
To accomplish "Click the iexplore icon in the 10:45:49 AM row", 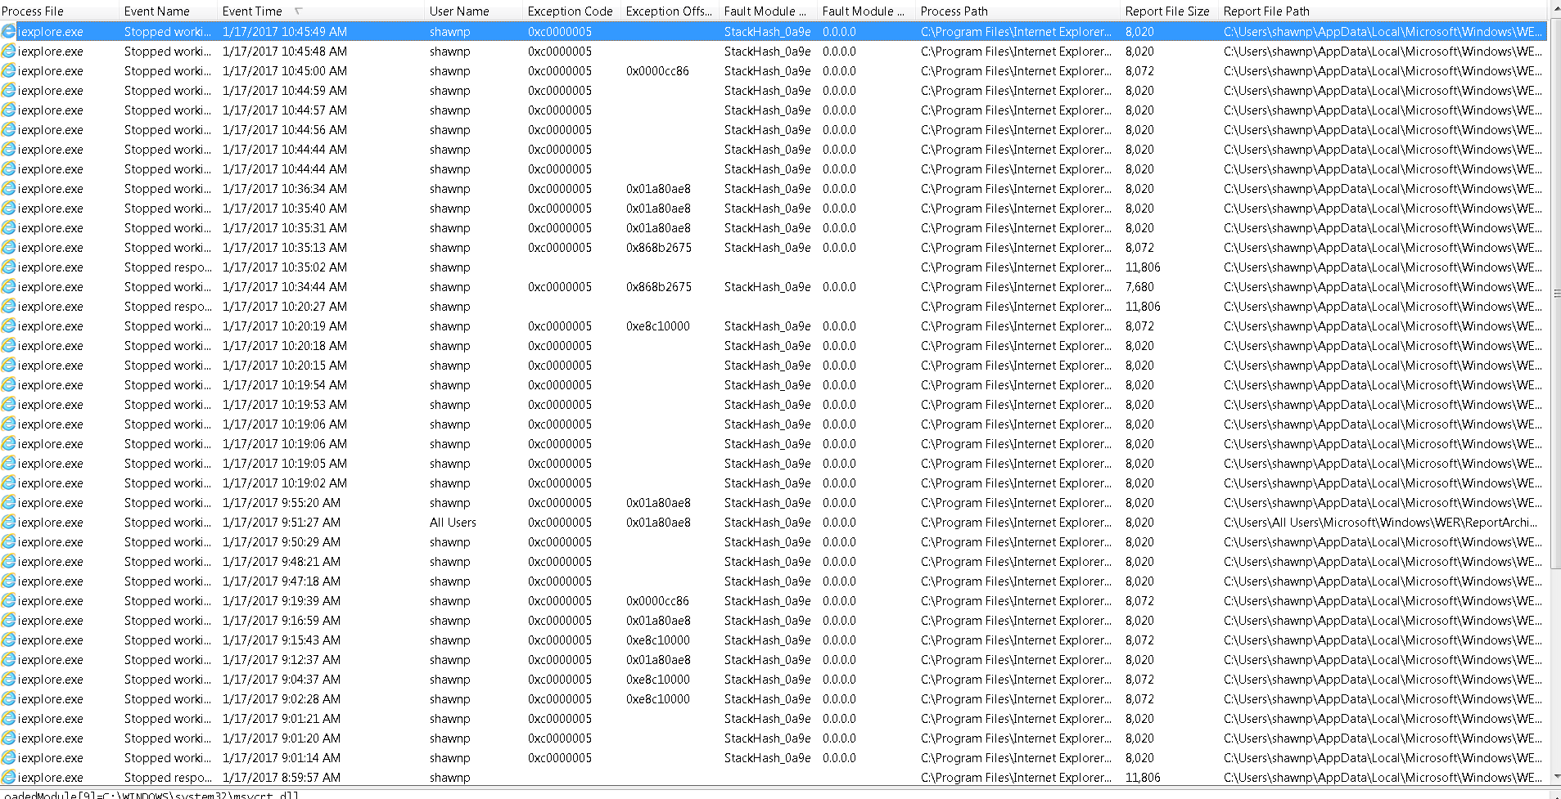I will pos(8,32).
